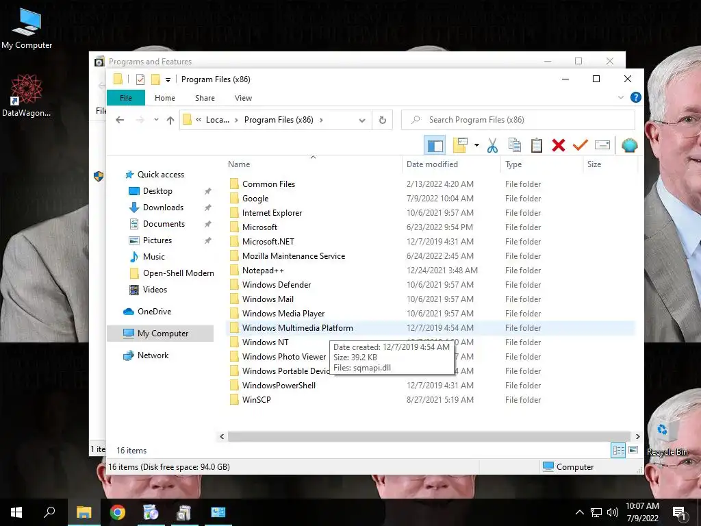Toggle the navigation pane toolbar icon
Image resolution: width=701 pixels, height=526 pixels.
pyautogui.click(x=435, y=145)
